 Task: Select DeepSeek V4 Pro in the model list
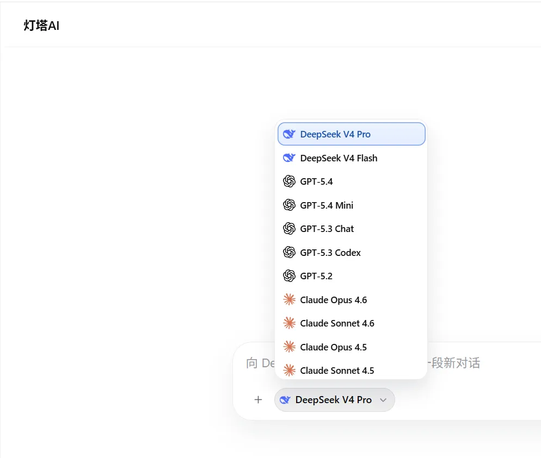click(351, 134)
